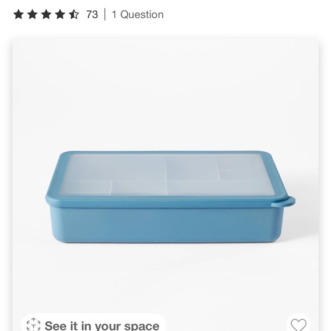Favorite this item with the heart icon
The width and height of the screenshot is (331, 331).
click(298, 325)
